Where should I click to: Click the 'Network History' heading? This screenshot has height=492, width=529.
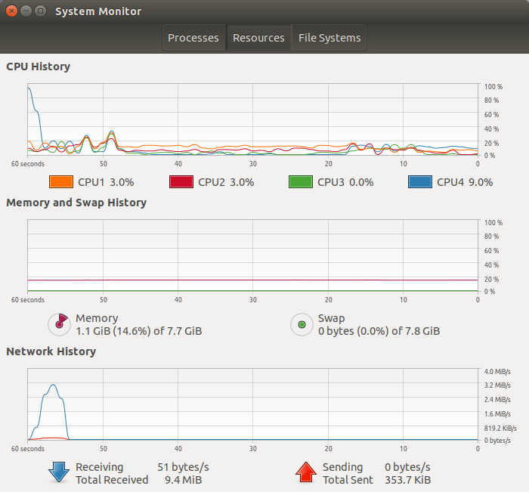[x=51, y=351]
